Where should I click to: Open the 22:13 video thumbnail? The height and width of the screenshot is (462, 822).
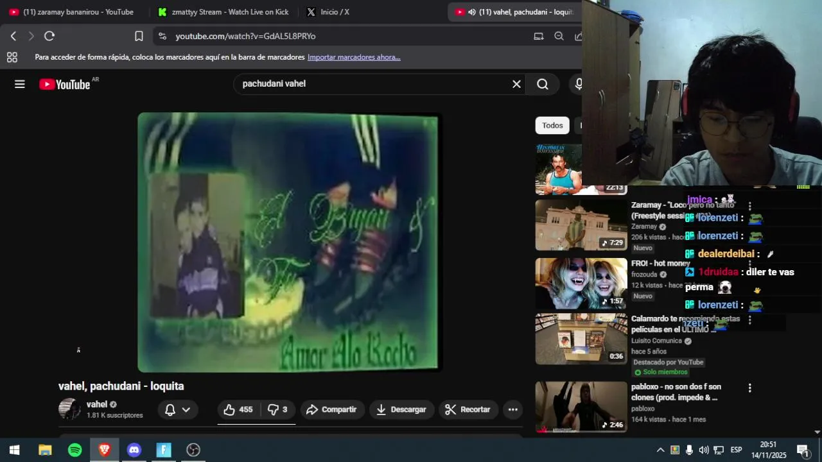pos(559,169)
